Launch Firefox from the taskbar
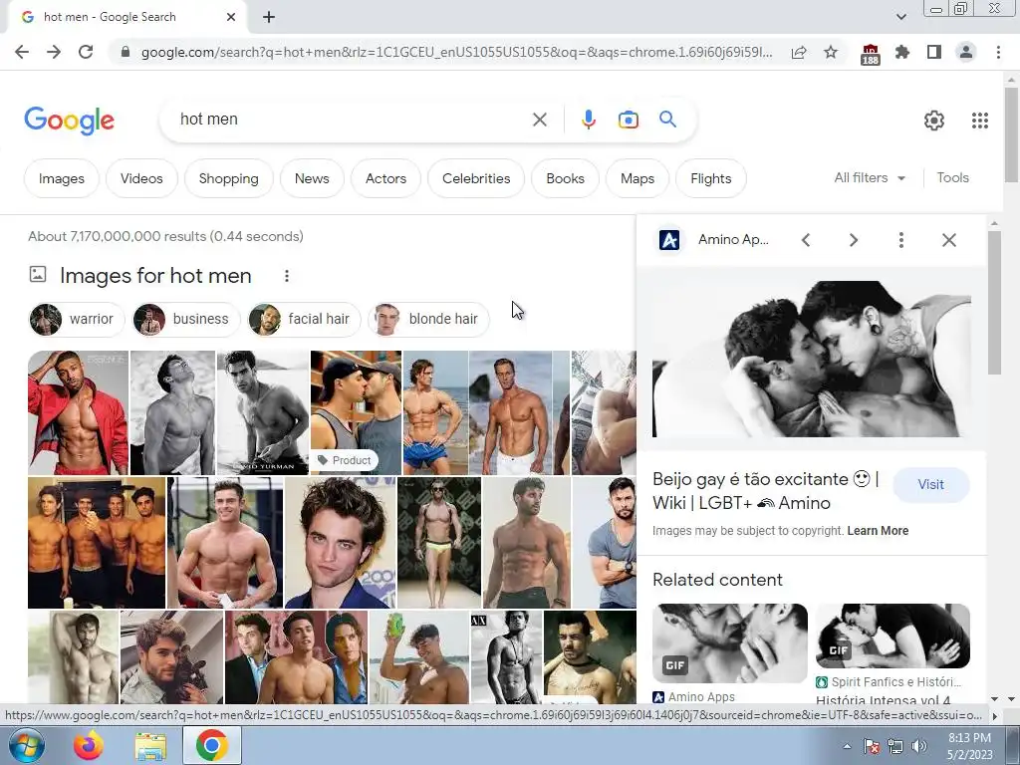This screenshot has width=1020, height=765. point(89,745)
